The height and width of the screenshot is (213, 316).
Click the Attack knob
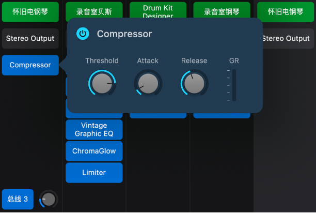(x=148, y=83)
